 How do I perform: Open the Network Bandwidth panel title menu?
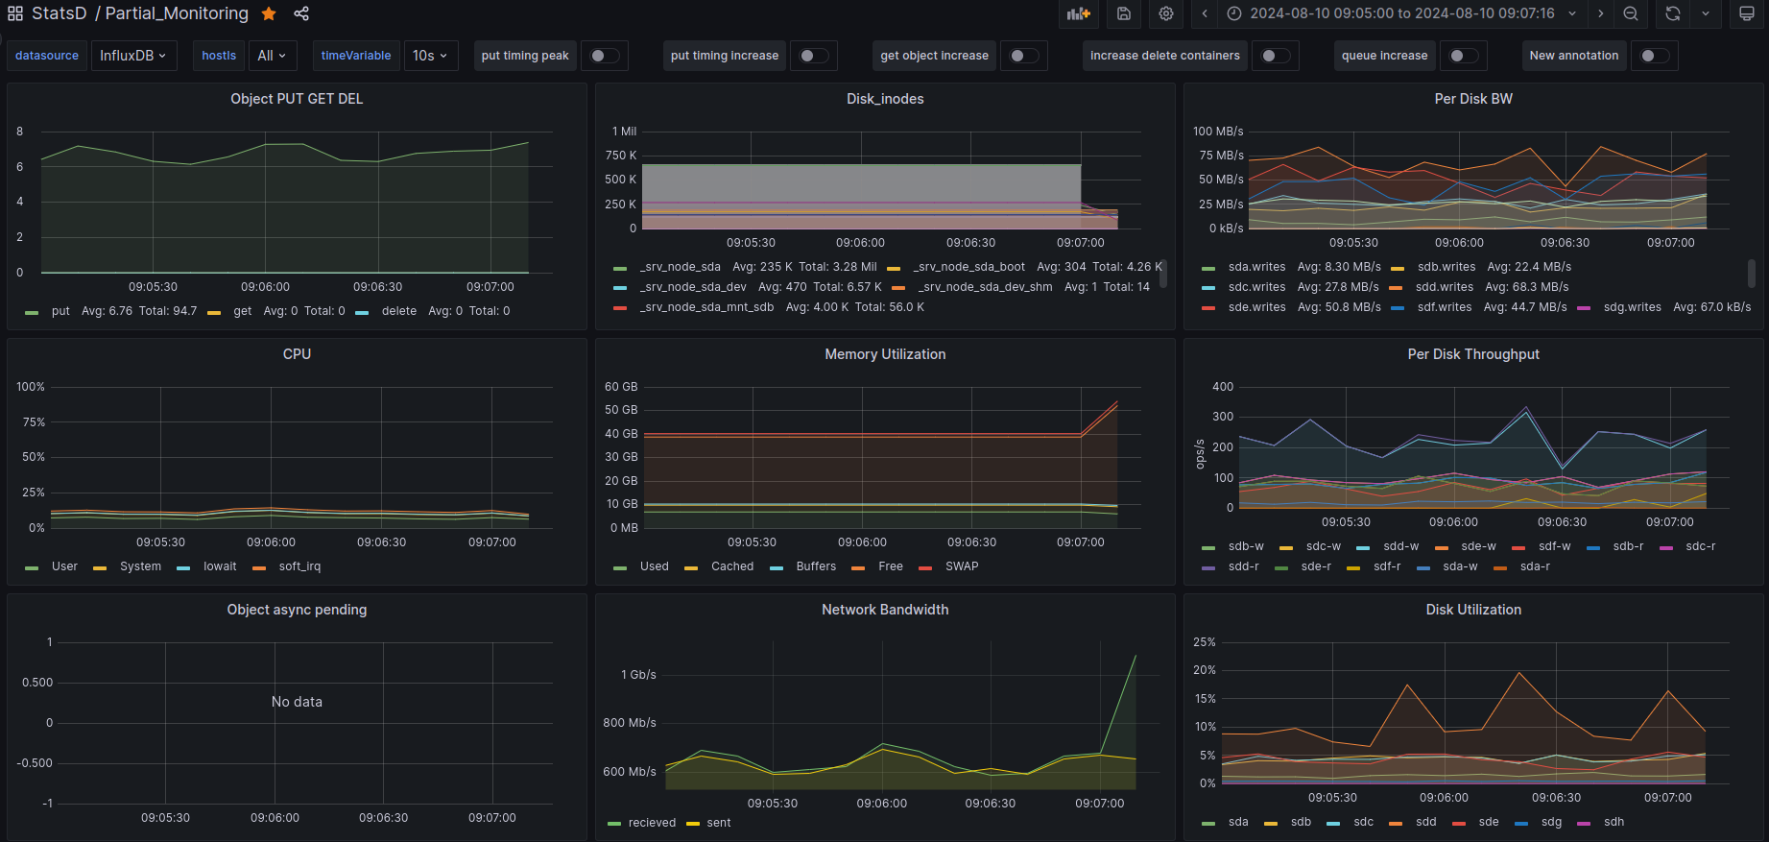click(x=885, y=610)
